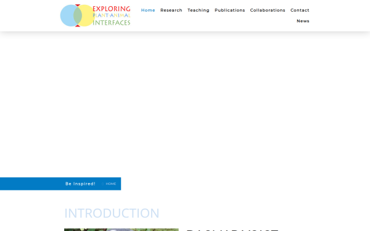Navigate to Collaborations
Viewport: 370px width, 231px height.
tap(268, 10)
